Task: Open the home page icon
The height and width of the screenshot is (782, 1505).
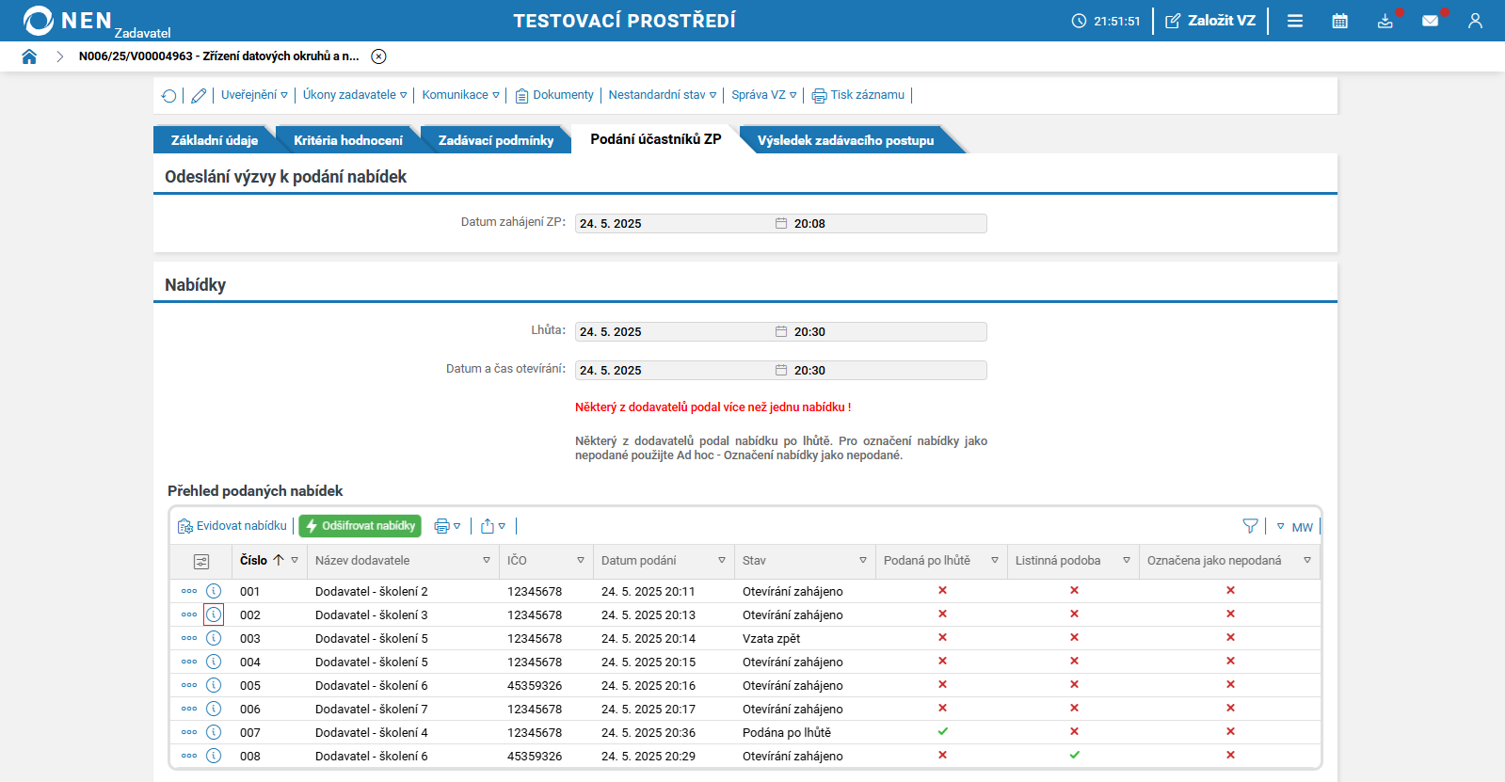Action: (x=29, y=56)
